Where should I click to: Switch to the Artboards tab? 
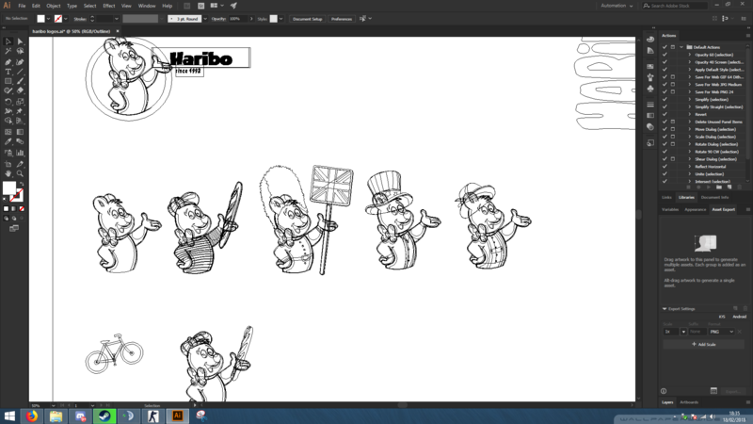pyautogui.click(x=689, y=402)
